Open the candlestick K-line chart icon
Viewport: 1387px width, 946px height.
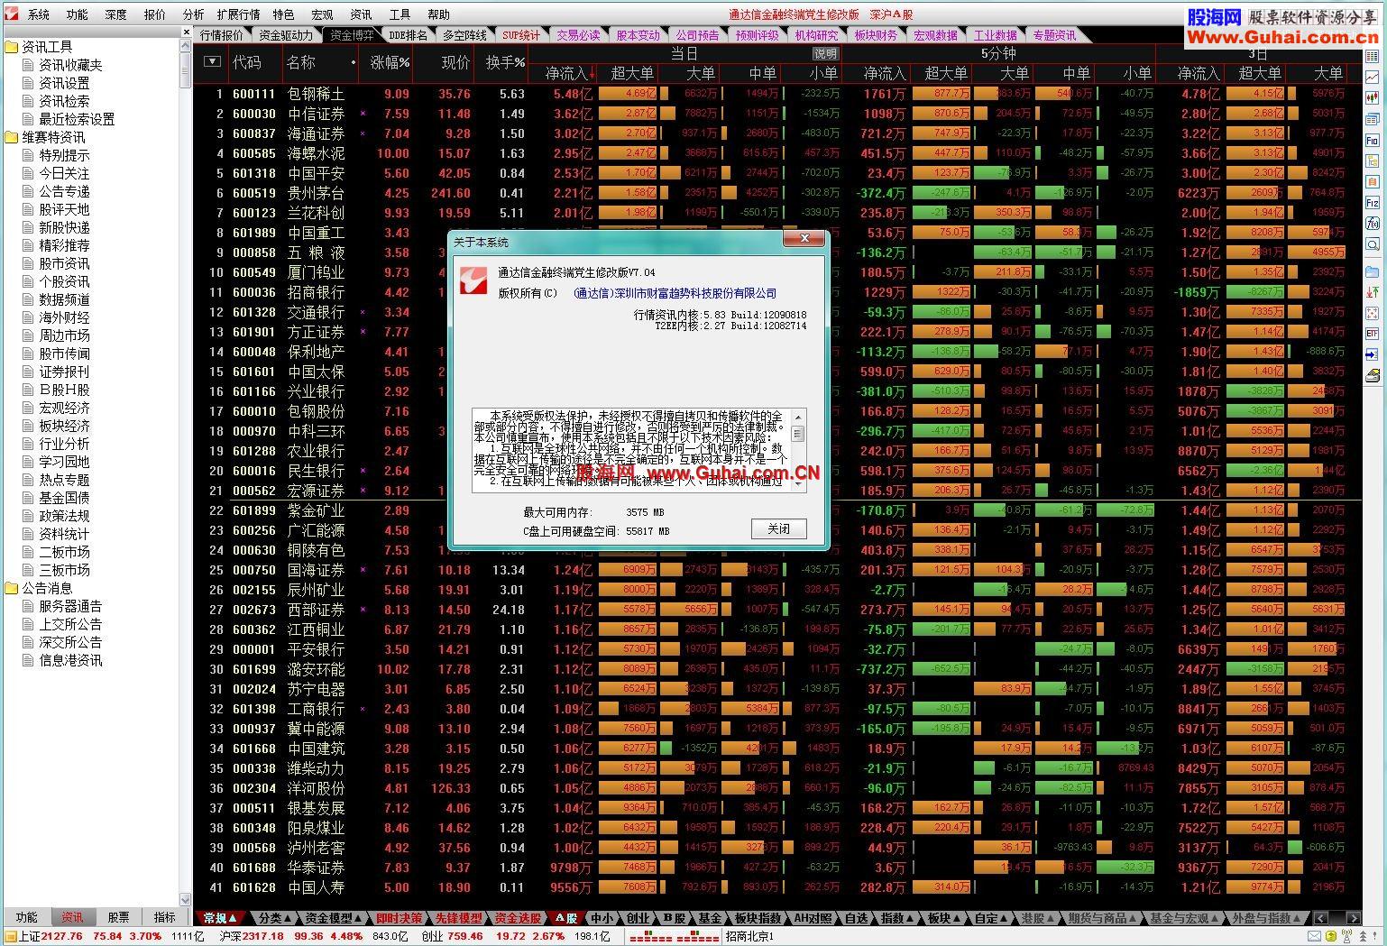tap(1373, 98)
